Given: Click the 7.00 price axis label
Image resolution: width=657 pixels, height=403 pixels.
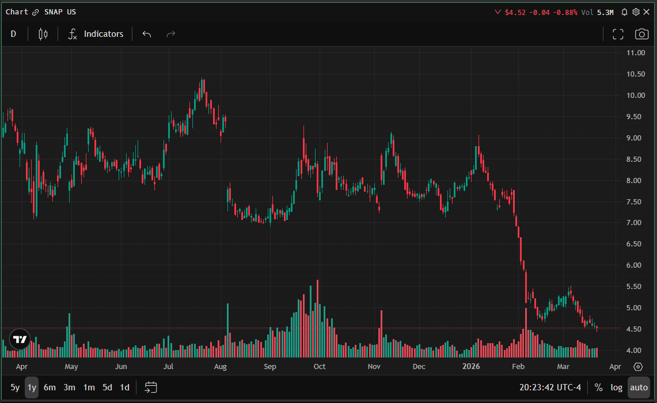Looking at the screenshot, I should 633,223.
